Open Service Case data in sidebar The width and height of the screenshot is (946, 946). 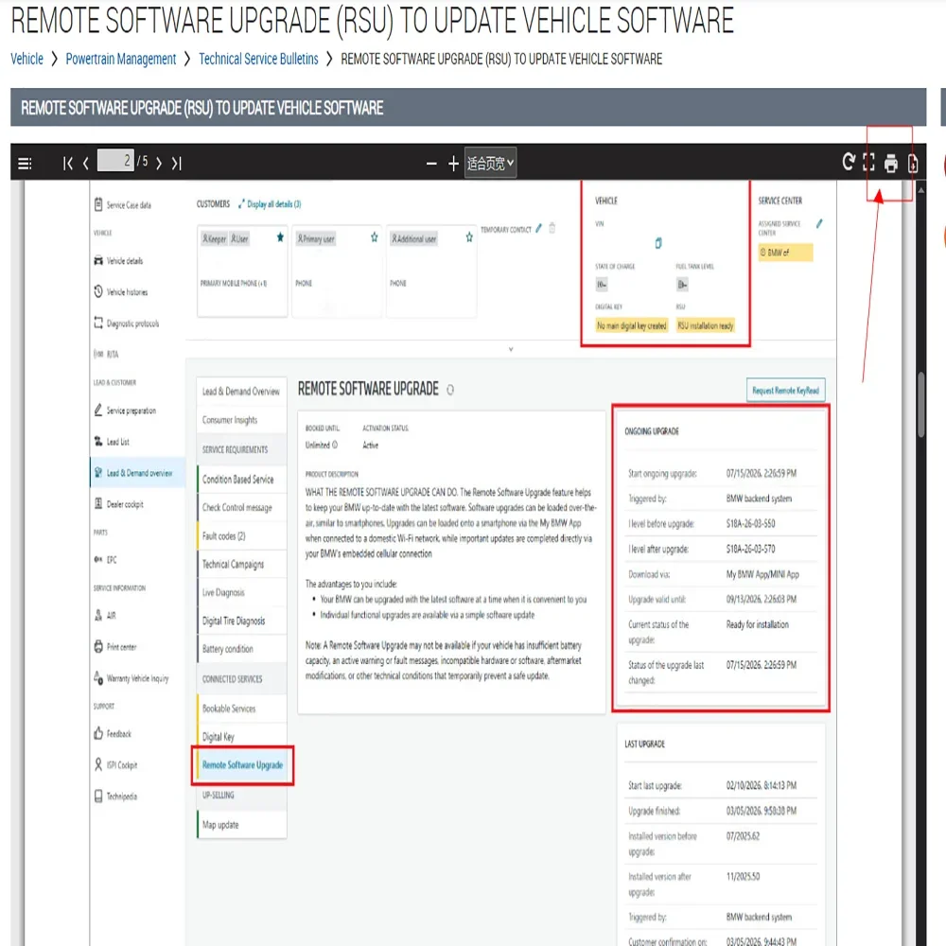[x=123, y=205]
